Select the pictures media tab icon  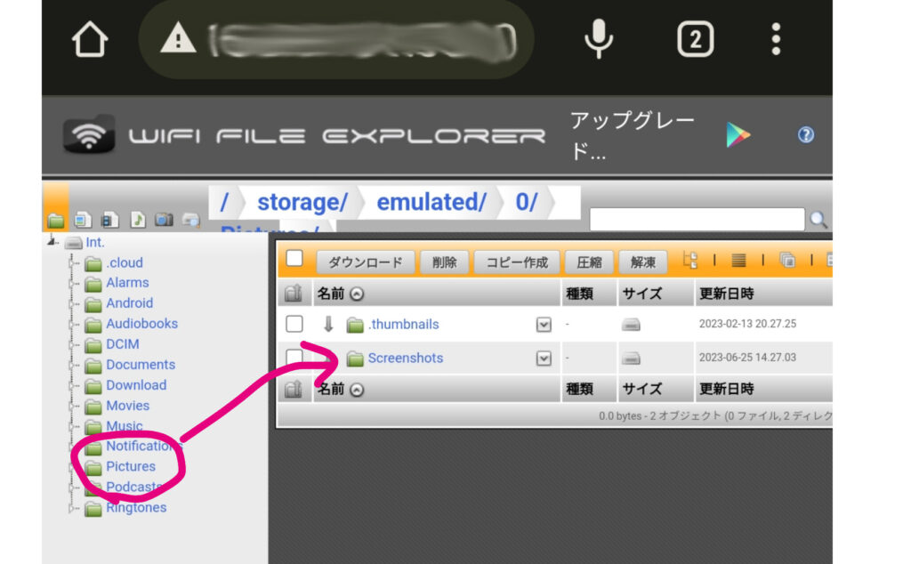(x=83, y=220)
